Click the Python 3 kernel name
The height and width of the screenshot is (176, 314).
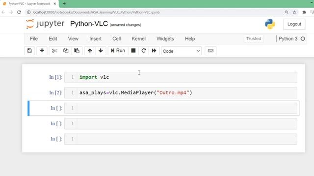[288, 39]
